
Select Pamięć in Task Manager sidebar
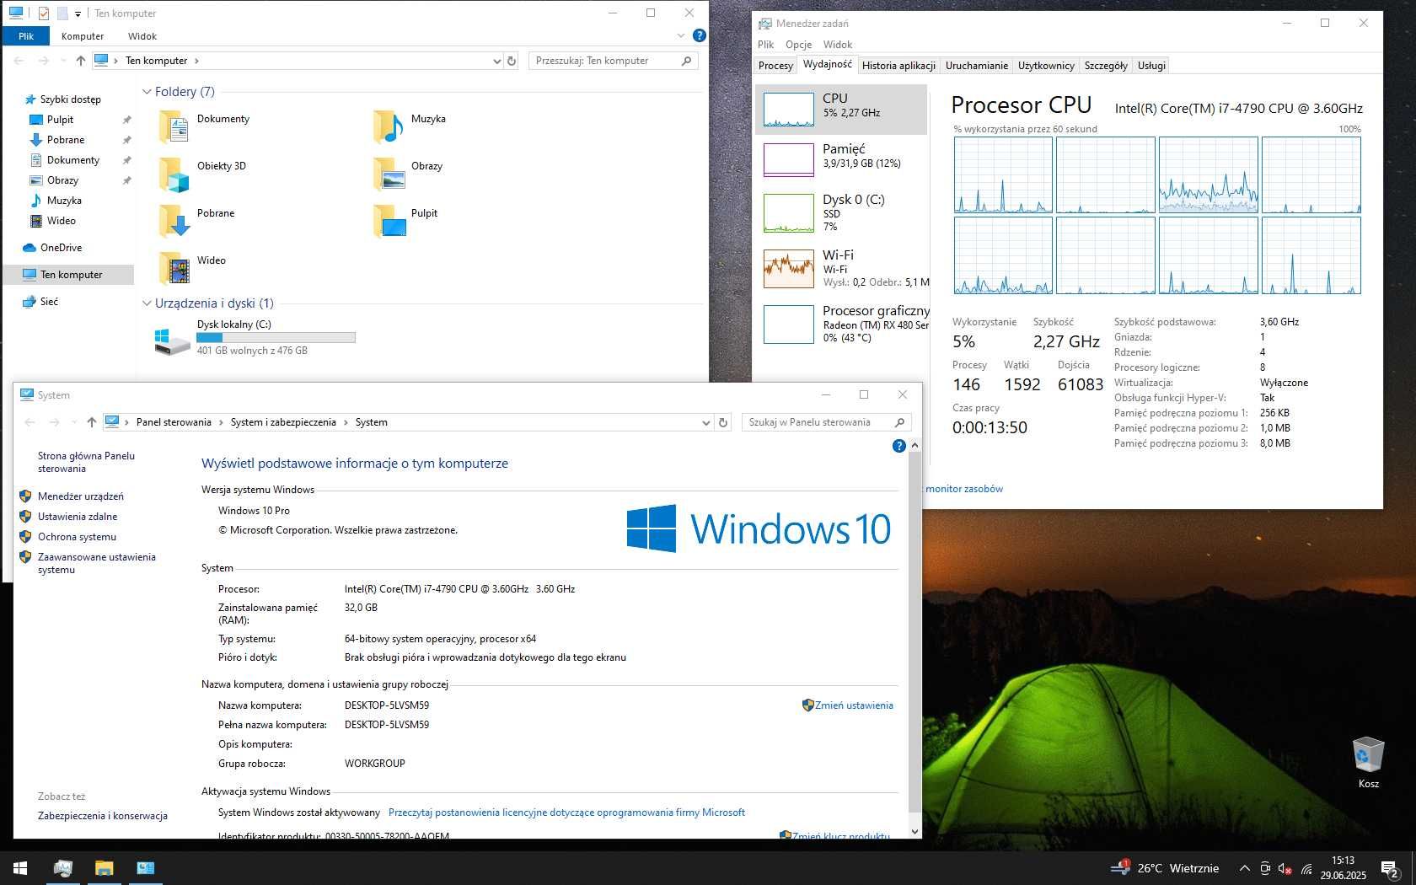841,159
